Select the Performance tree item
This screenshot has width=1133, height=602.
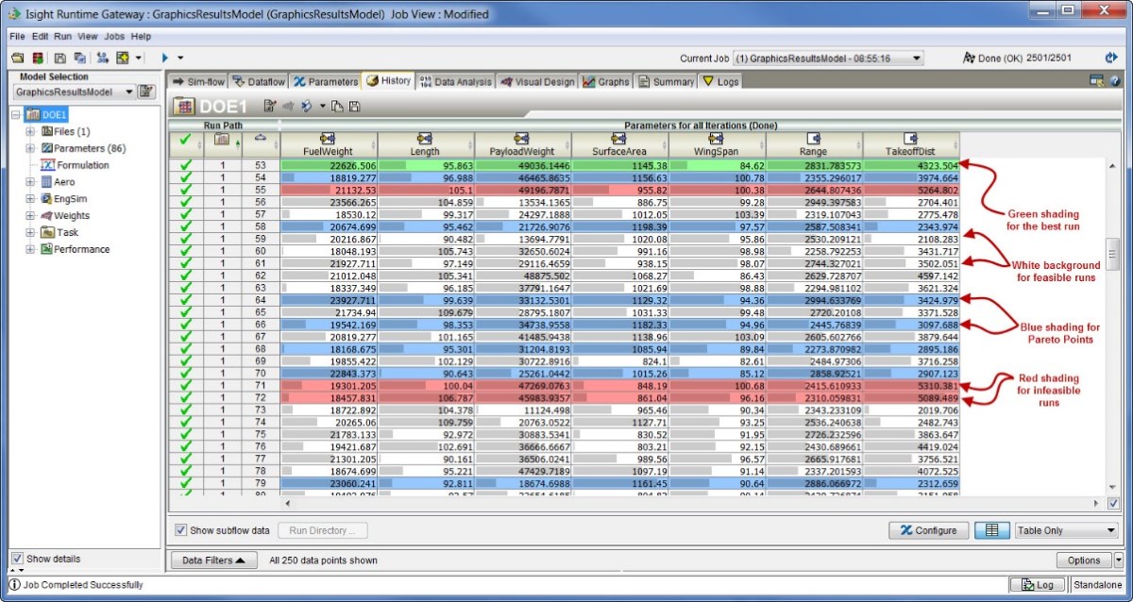[x=75, y=249]
